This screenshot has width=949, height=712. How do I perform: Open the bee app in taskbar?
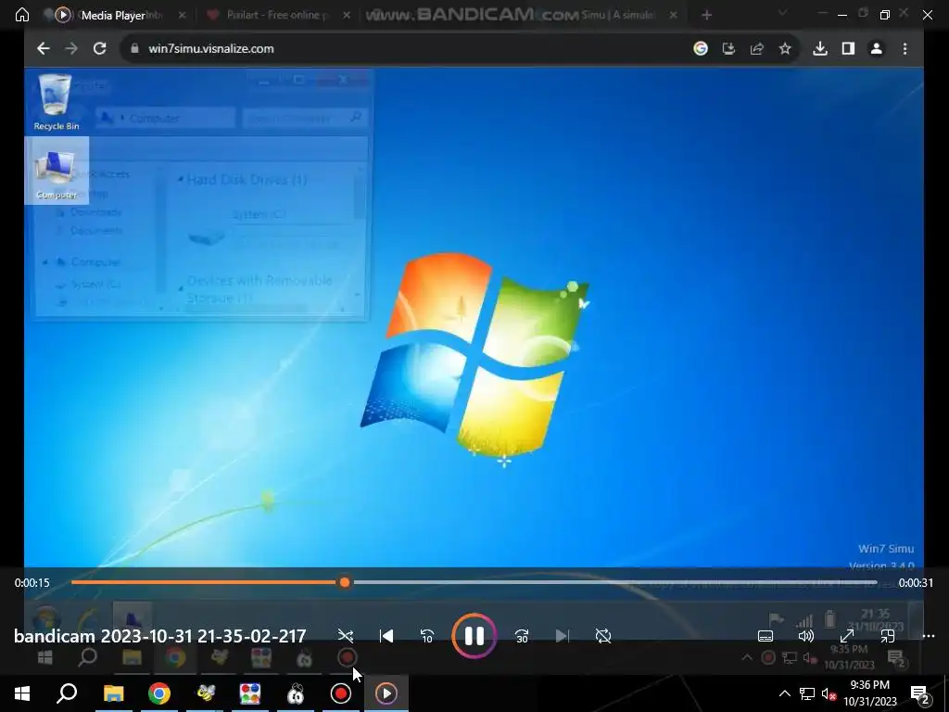[x=205, y=693]
